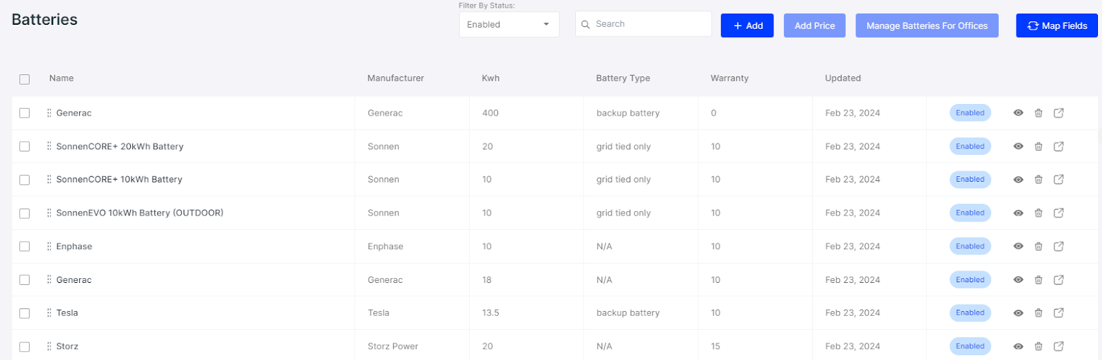Check the Tesla row checkbox
The height and width of the screenshot is (360, 1102).
point(25,313)
